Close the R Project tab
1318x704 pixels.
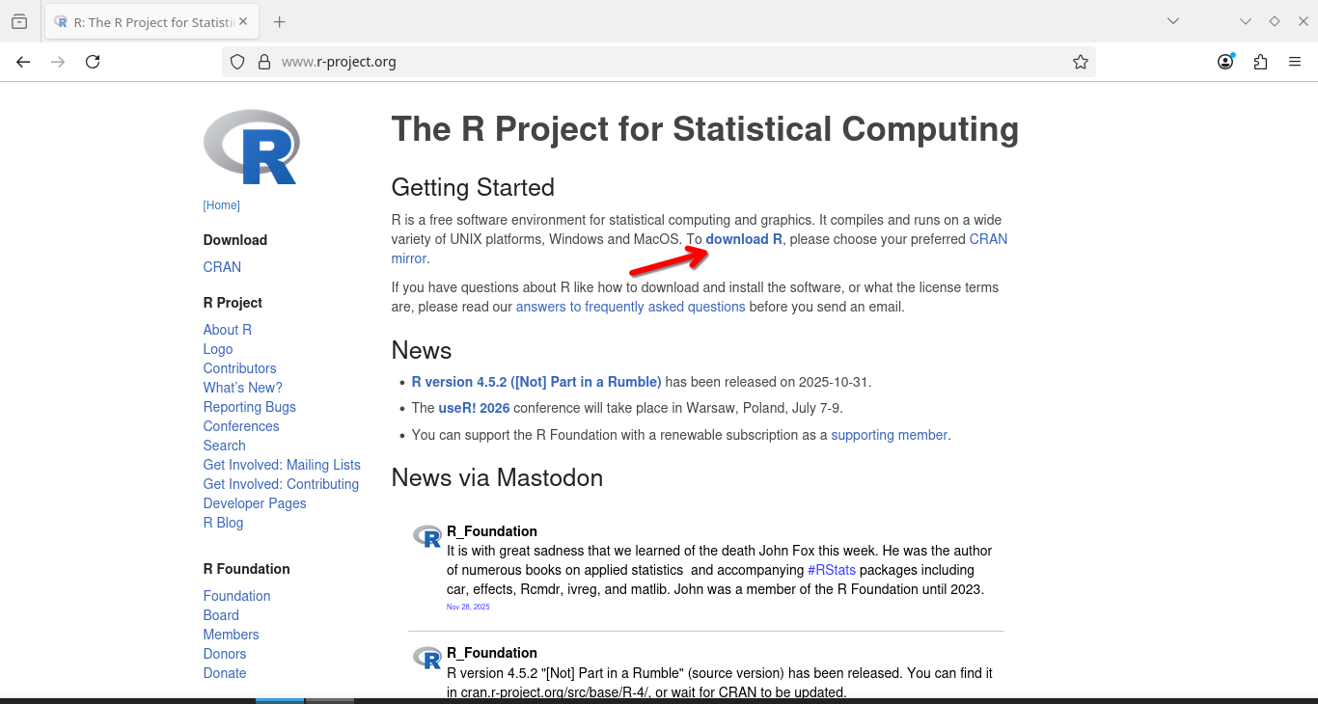[243, 21]
